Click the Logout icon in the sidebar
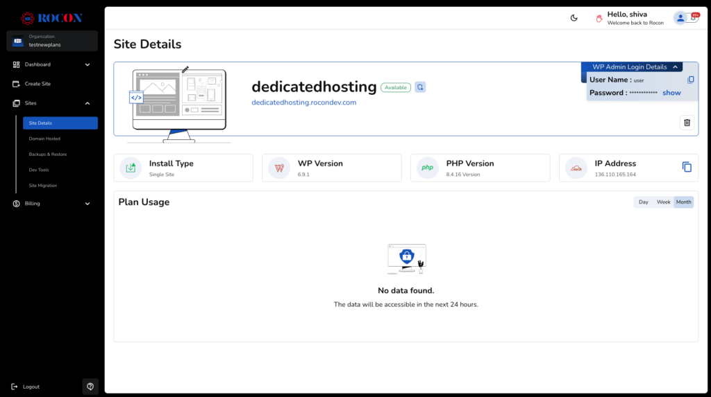The image size is (711, 397). pyautogui.click(x=15, y=387)
